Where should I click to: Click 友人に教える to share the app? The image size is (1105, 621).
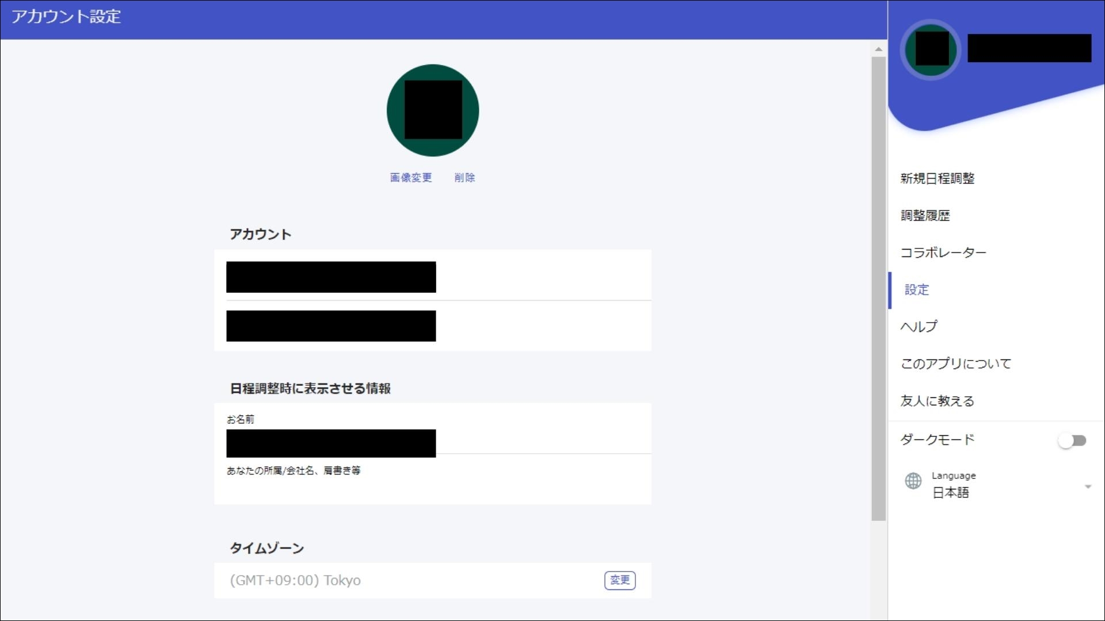coord(936,401)
